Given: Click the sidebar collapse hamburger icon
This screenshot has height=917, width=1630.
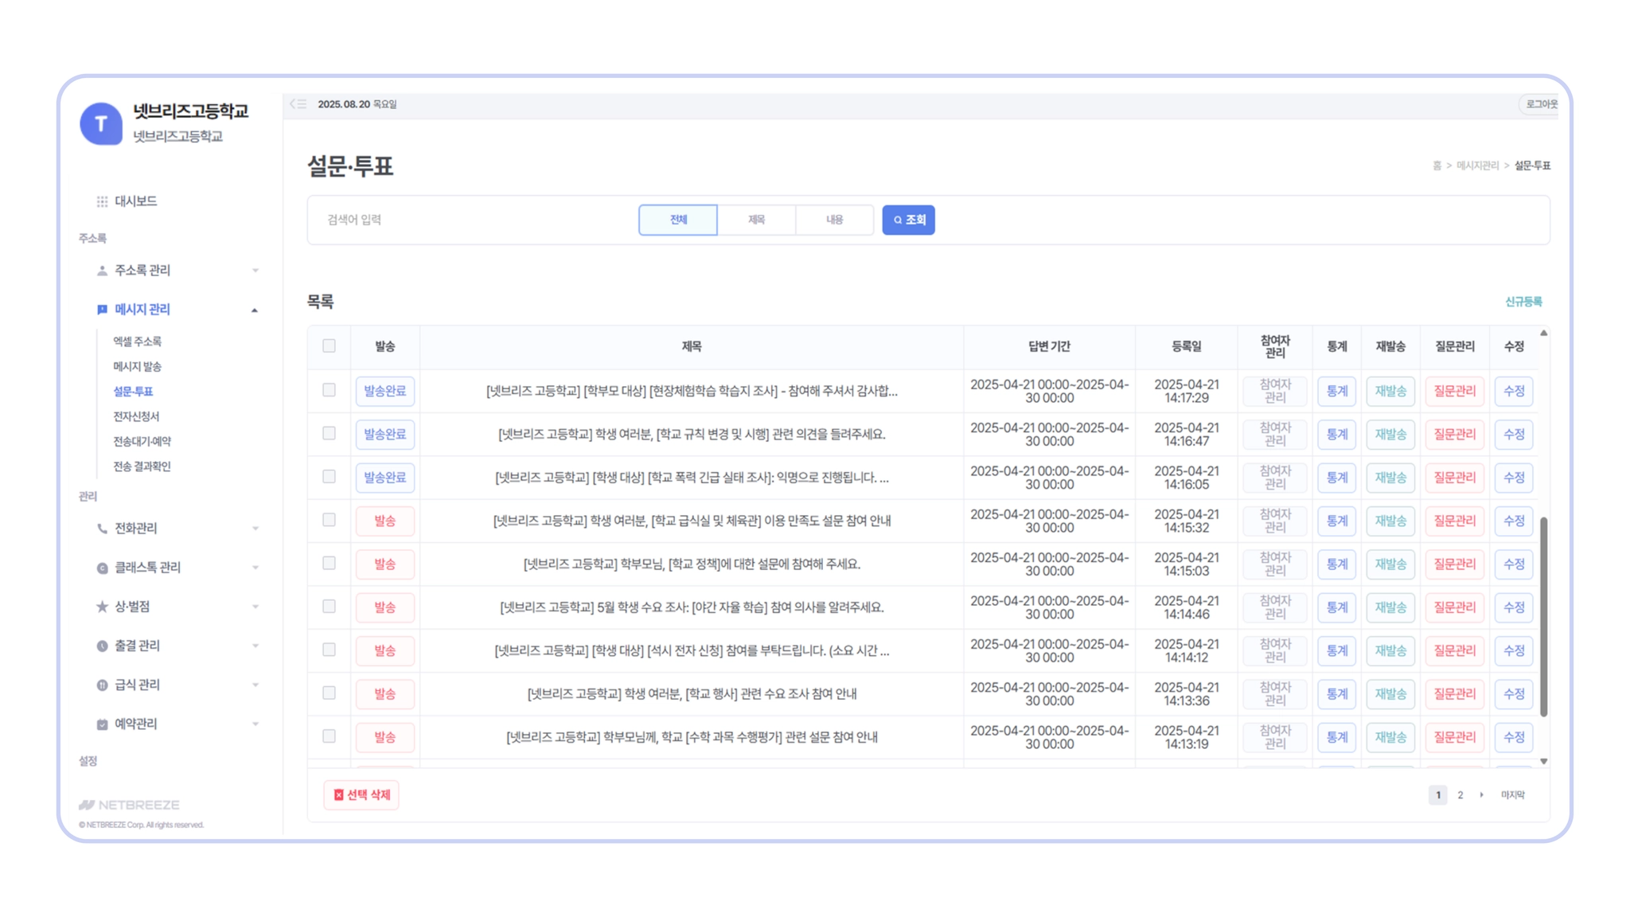Looking at the screenshot, I should 298,104.
